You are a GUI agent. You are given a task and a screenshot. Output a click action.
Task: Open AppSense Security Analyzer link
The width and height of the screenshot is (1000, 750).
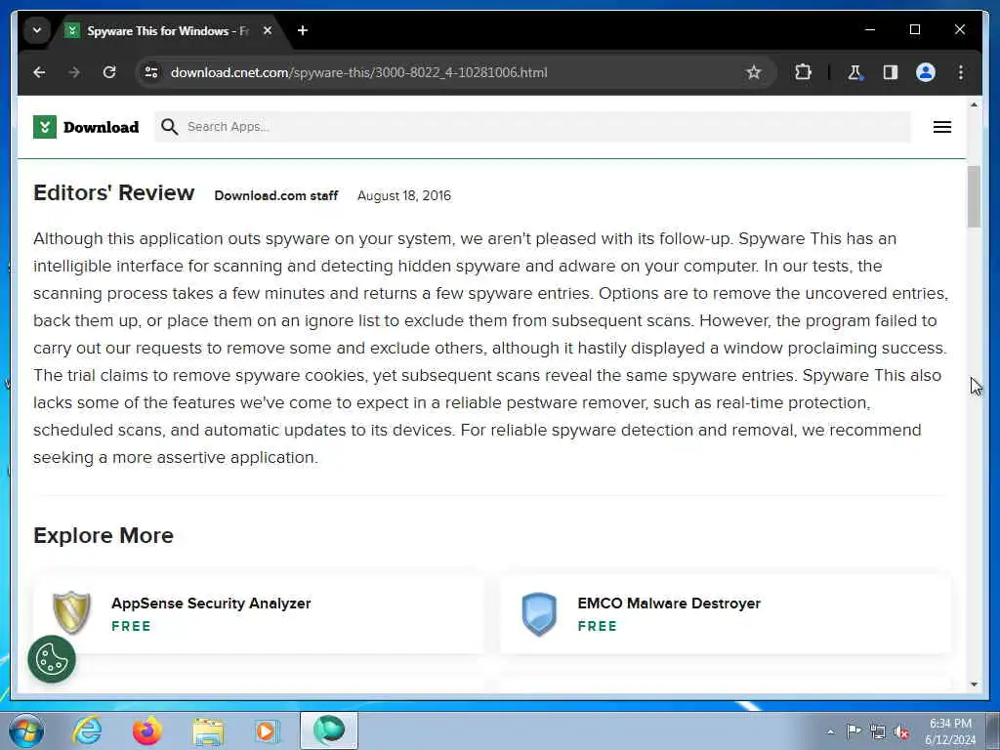211,604
